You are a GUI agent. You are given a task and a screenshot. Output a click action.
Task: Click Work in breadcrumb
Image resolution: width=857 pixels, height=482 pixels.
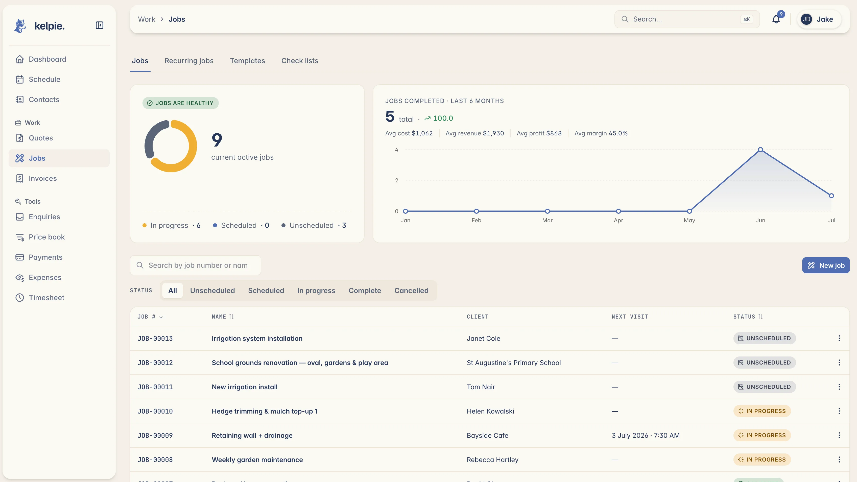click(x=147, y=19)
